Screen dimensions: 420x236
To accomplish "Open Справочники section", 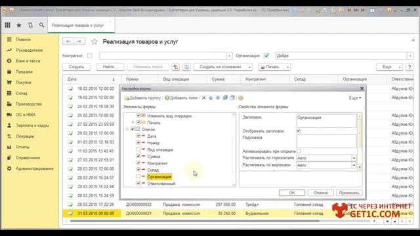I will (x=28, y=157).
